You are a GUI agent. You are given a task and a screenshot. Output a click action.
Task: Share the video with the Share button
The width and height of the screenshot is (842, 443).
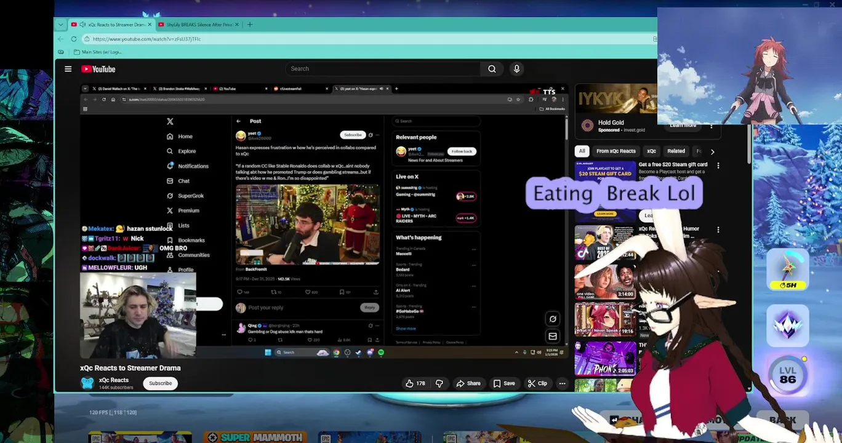tap(468, 383)
